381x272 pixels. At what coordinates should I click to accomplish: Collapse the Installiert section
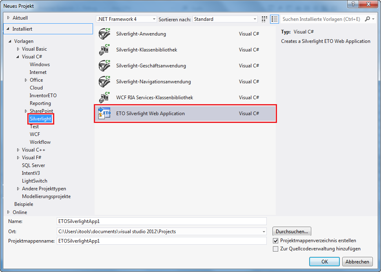click(x=8, y=29)
